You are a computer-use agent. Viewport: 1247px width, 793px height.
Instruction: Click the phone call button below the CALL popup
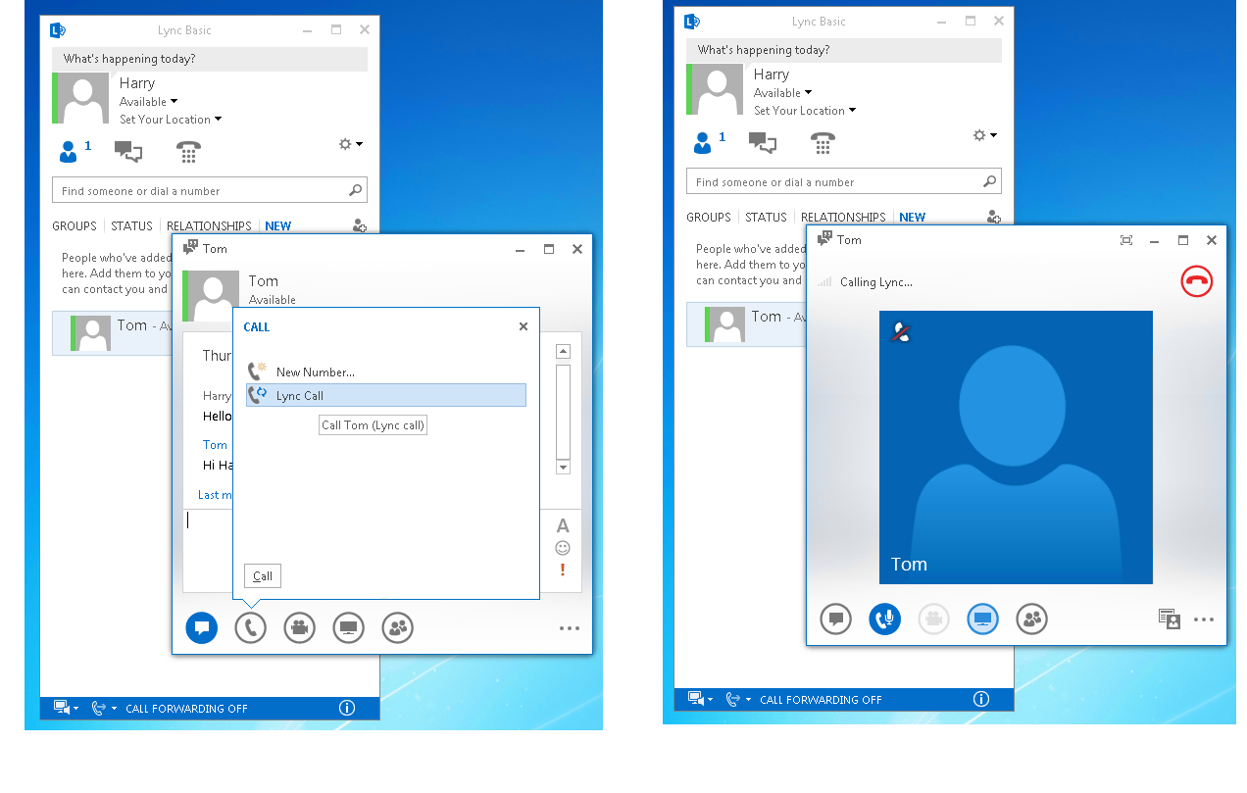(x=251, y=628)
